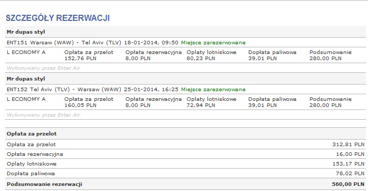Image resolution: width=368 pixels, height=191 pixels.
Task: Select the 160,05 PLN flight fee value
Action: pos(80,105)
